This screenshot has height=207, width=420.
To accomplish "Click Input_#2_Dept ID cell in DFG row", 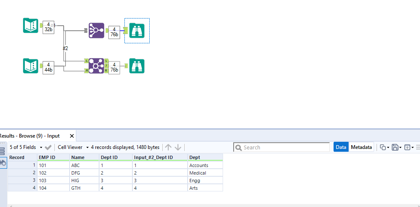I will tap(160, 173).
